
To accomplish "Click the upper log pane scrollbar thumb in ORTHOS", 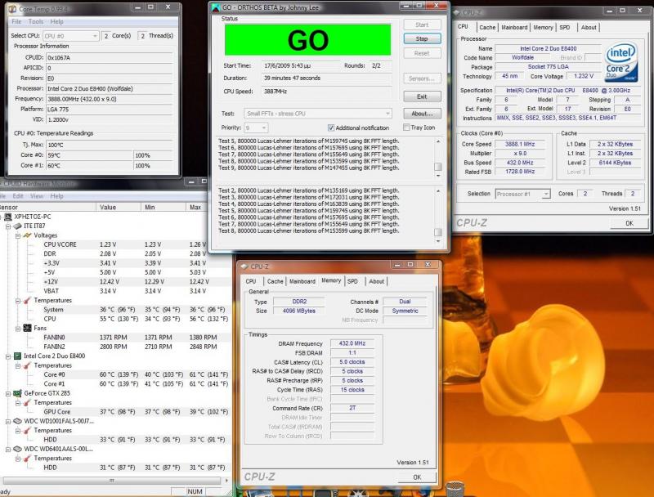I will [438, 167].
